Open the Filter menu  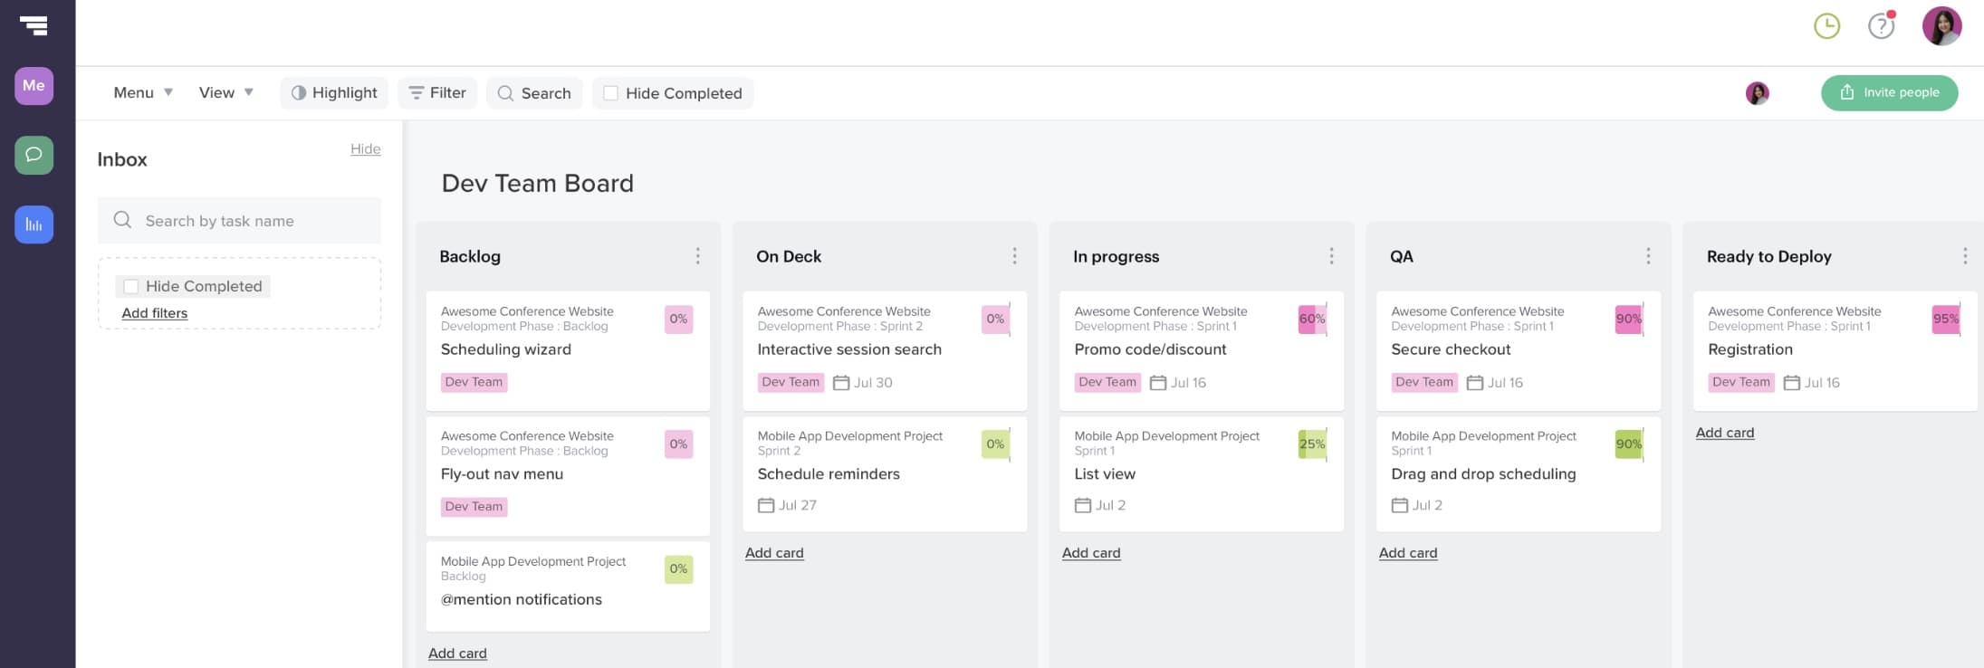tap(437, 93)
